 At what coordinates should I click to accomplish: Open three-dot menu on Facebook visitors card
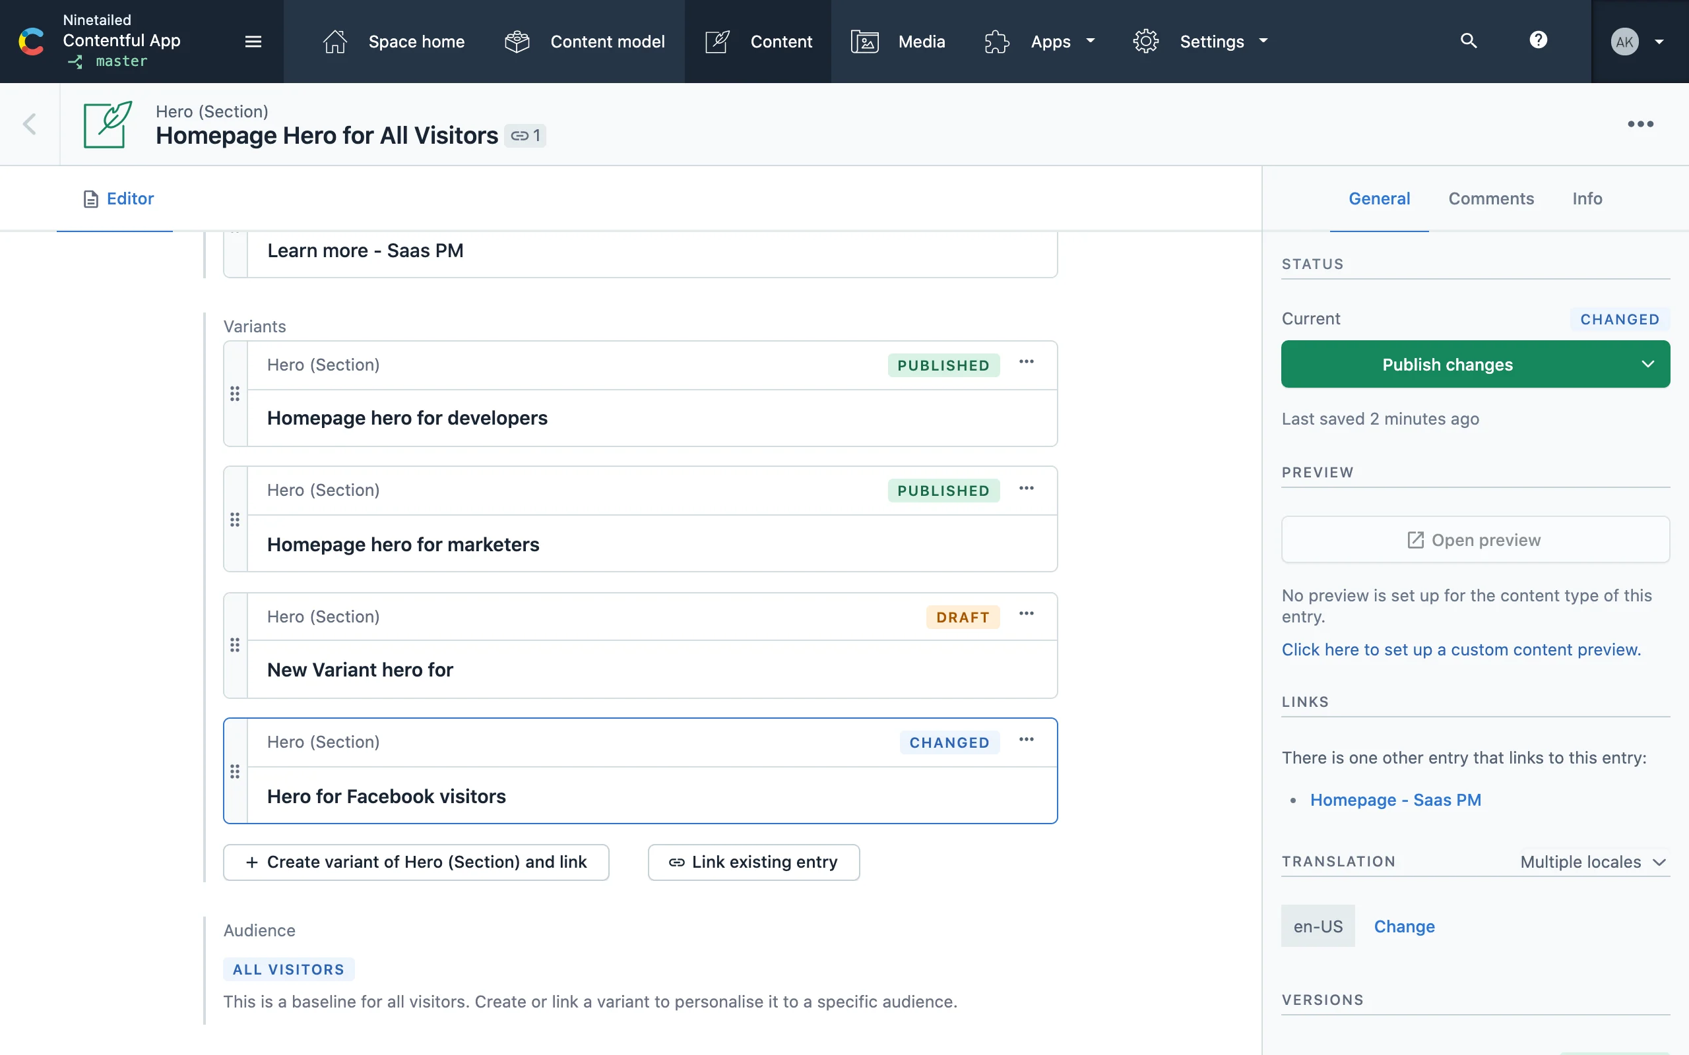[x=1026, y=740]
